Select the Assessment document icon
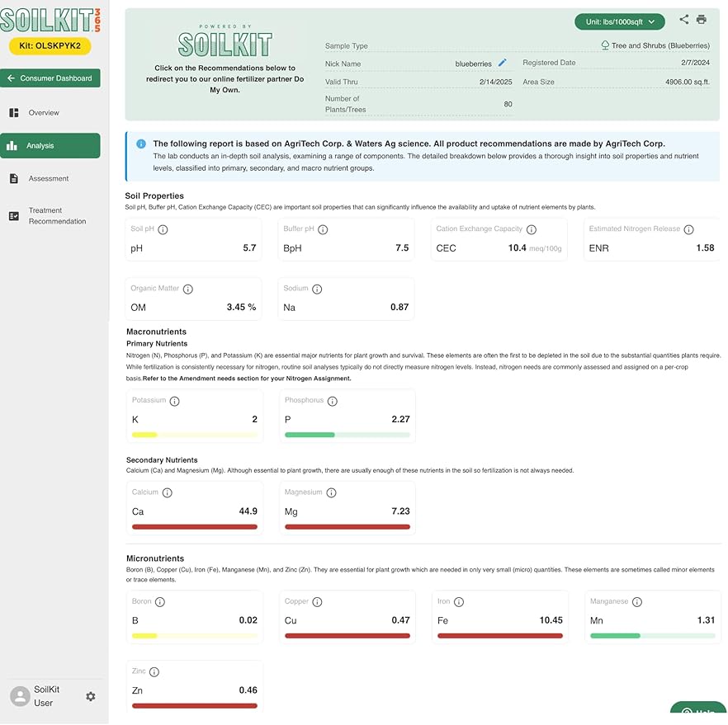Screen dimensions: 728x725 (13, 178)
